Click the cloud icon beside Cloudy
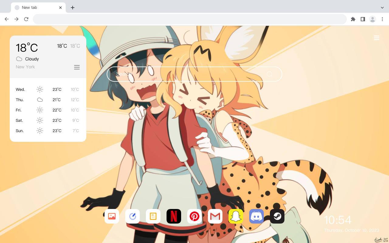The height and width of the screenshot is (243, 389). pyautogui.click(x=19, y=59)
